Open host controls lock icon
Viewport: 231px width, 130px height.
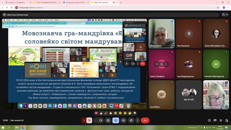pos(226,120)
